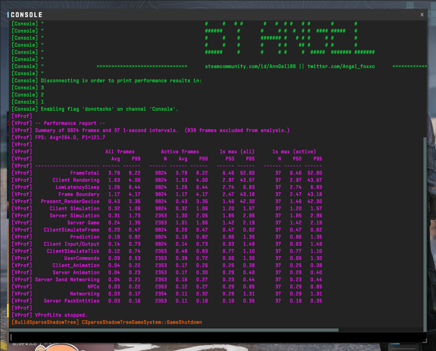Viewport: 436px width, 351px height.
Task: Click the Present_RenderDevice row label
Action: pos(70,201)
